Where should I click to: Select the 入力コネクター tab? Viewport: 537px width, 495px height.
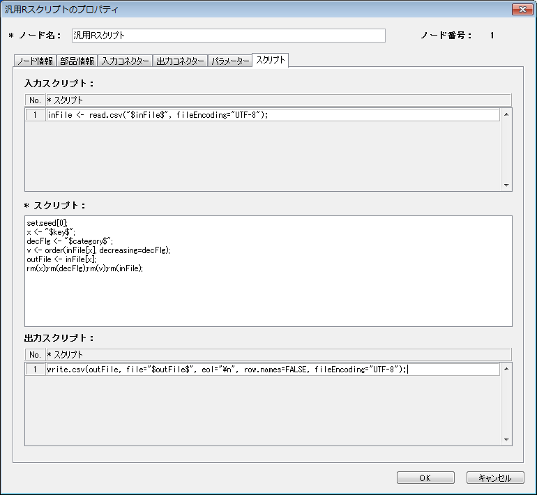(125, 61)
